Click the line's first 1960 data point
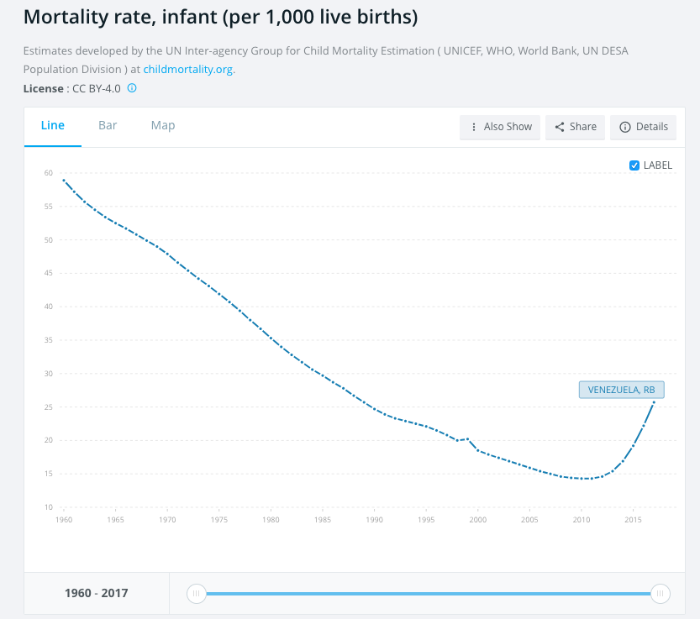The image size is (700, 619). [64, 180]
